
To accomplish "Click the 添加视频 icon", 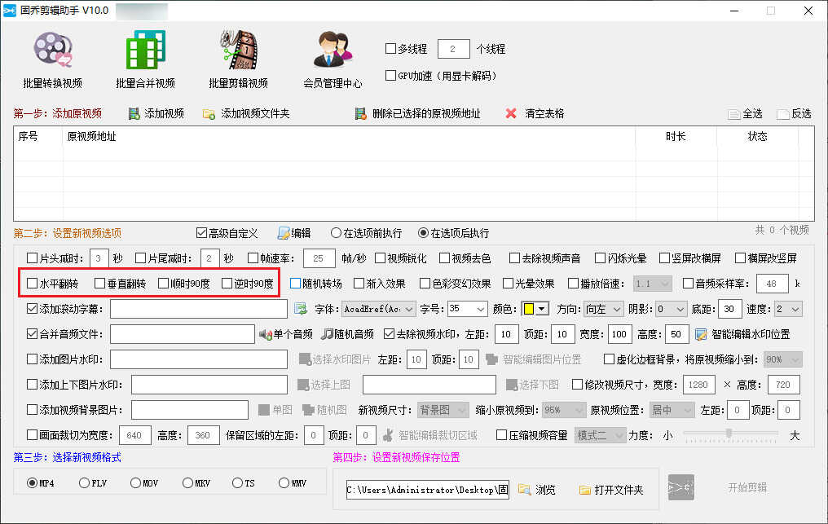I will tap(134, 113).
